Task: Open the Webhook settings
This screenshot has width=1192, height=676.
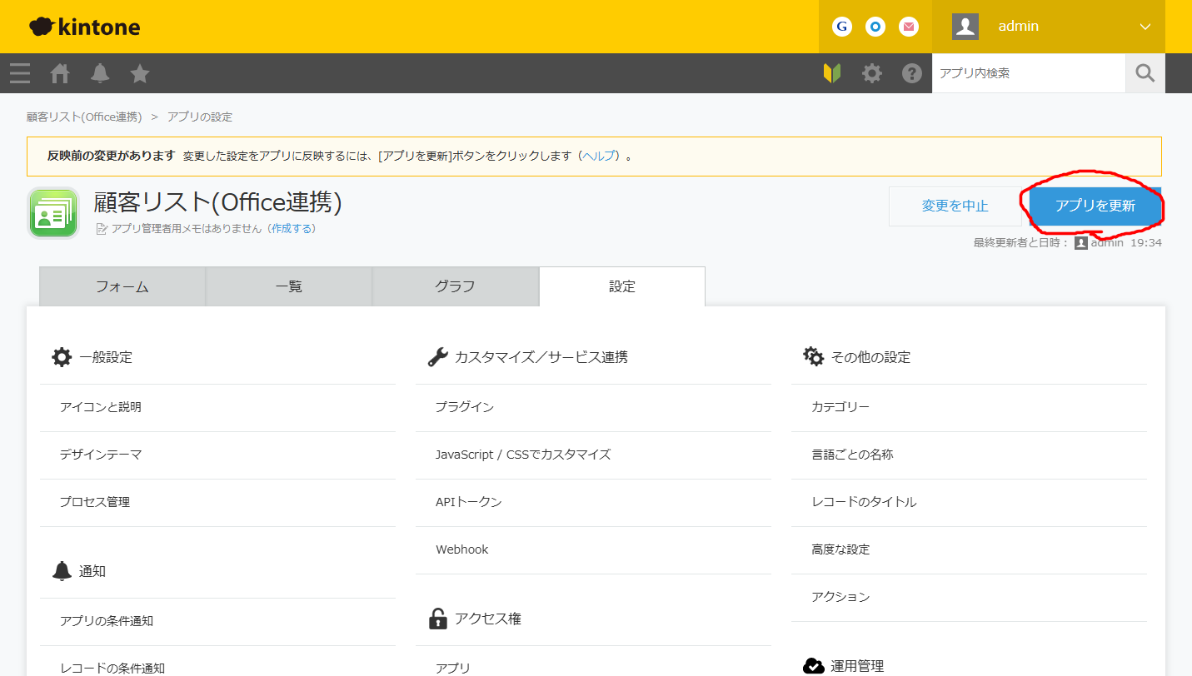Action: click(461, 549)
